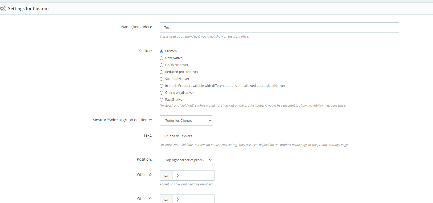Click the Settings for Custom heading

pos(28,9)
